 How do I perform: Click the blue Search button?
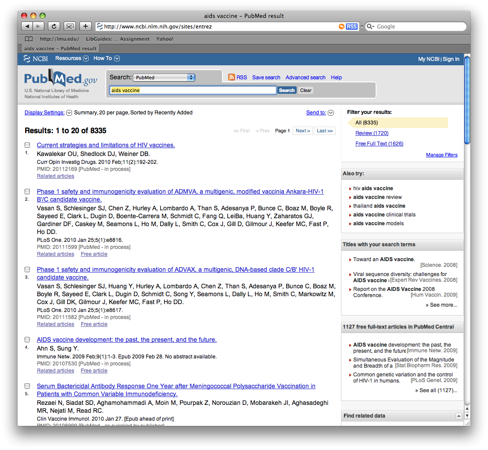click(x=287, y=90)
